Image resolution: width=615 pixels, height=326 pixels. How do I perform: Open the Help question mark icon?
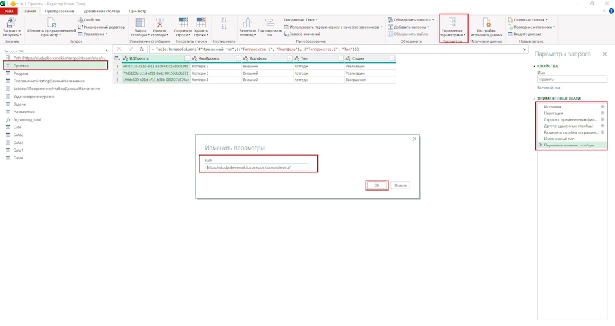point(611,11)
